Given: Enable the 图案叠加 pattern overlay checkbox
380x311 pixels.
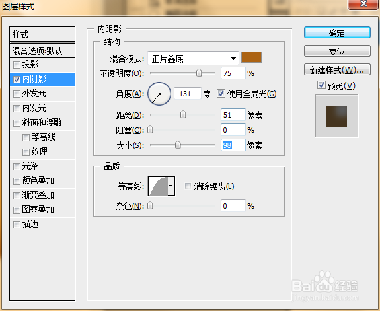Looking at the screenshot, I should click(17, 210).
